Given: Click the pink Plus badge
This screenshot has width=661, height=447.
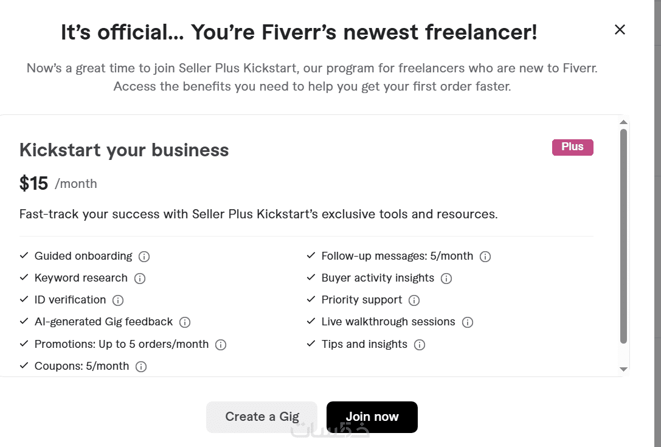Looking at the screenshot, I should pos(572,147).
